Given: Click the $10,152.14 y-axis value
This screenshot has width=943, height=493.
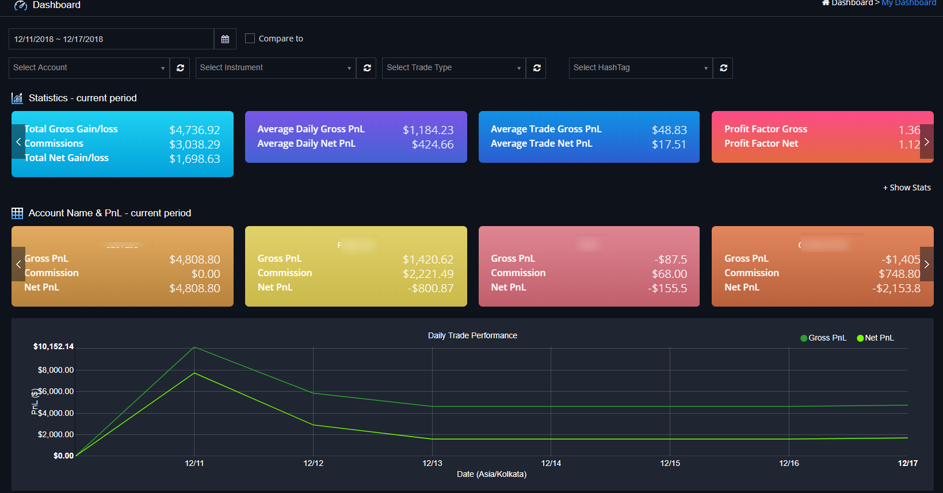Looking at the screenshot, I should point(54,346).
